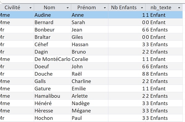Image resolution: width=185 pixels, height=122 pixels.
Task: Open the nb_texte column dropdown arrow
Action: tap(179, 8)
